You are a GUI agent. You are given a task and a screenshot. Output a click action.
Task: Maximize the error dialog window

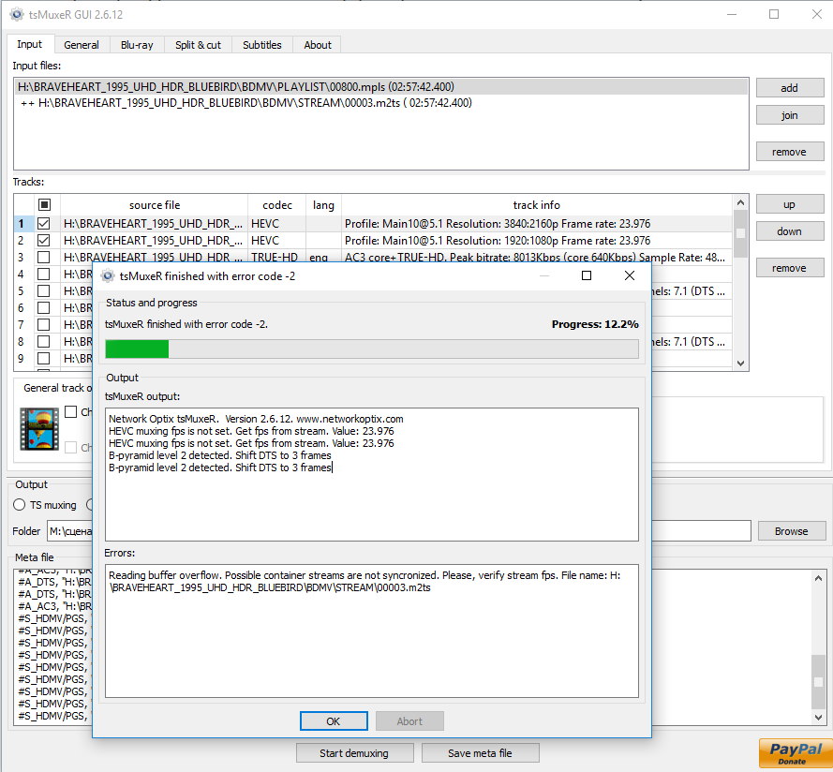click(x=587, y=275)
